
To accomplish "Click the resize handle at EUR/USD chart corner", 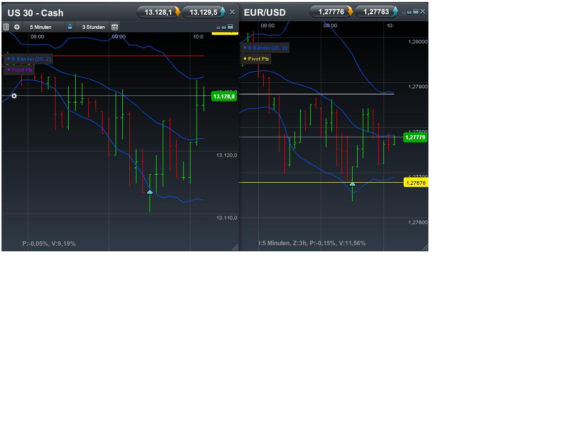I will pos(424,247).
